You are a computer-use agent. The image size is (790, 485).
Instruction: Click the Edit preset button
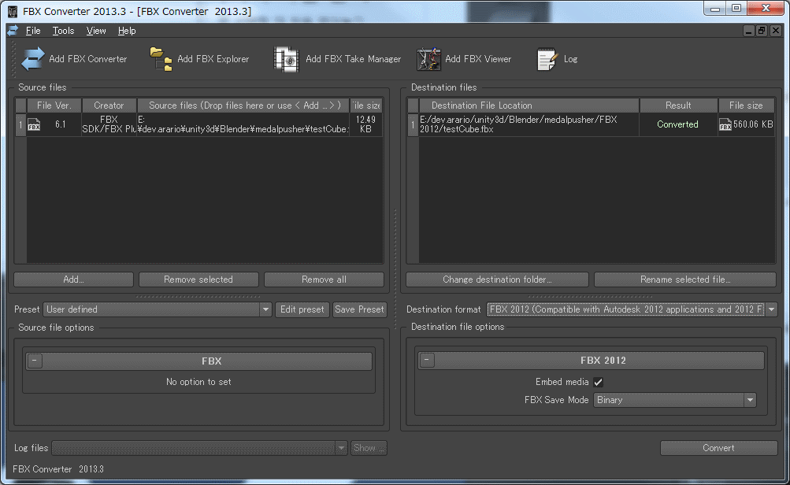(x=302, y=309)
